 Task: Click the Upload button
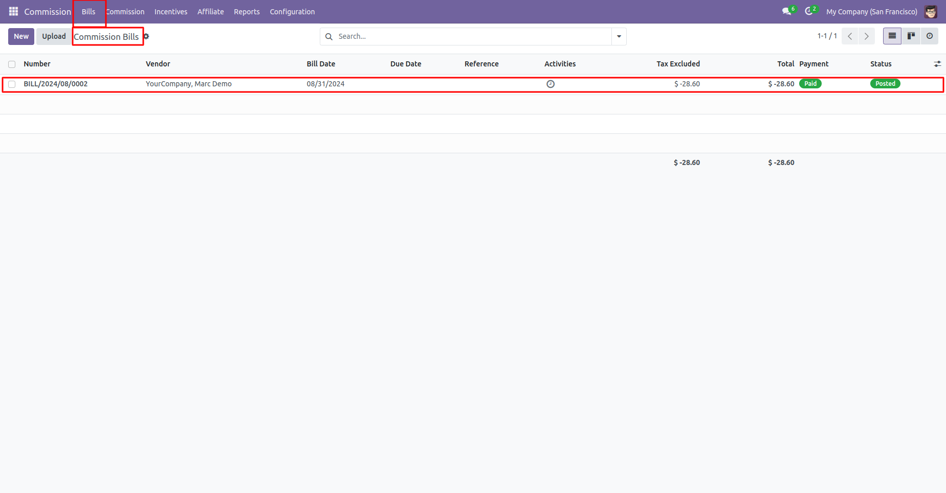point(54,36)
